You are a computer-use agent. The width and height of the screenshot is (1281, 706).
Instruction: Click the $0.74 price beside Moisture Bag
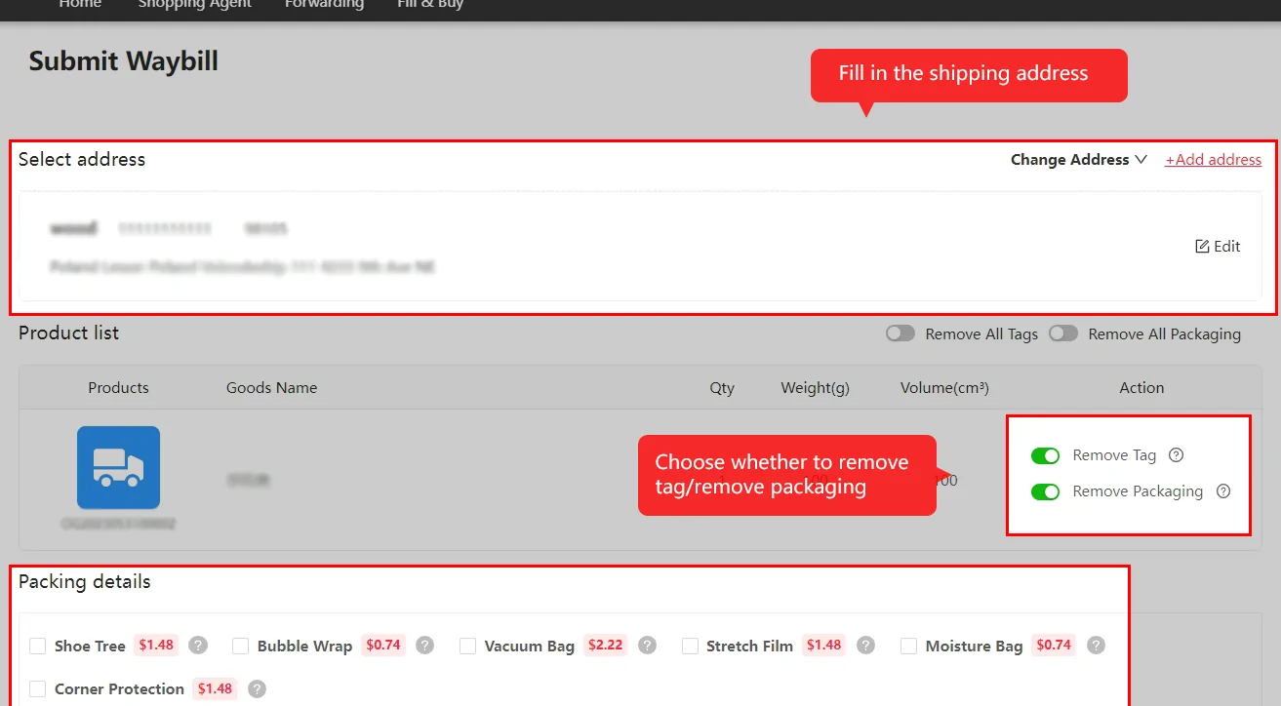pyautogui.click(x=1054, y=645)
